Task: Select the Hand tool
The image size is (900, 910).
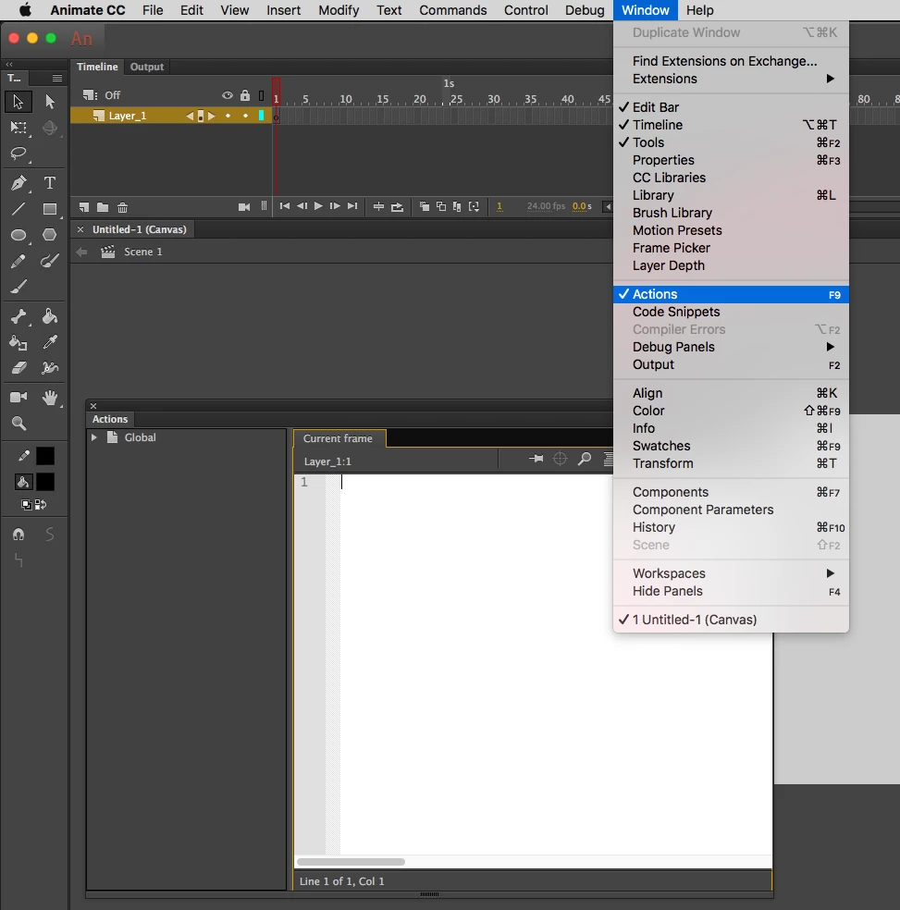Action: (50, 397)
